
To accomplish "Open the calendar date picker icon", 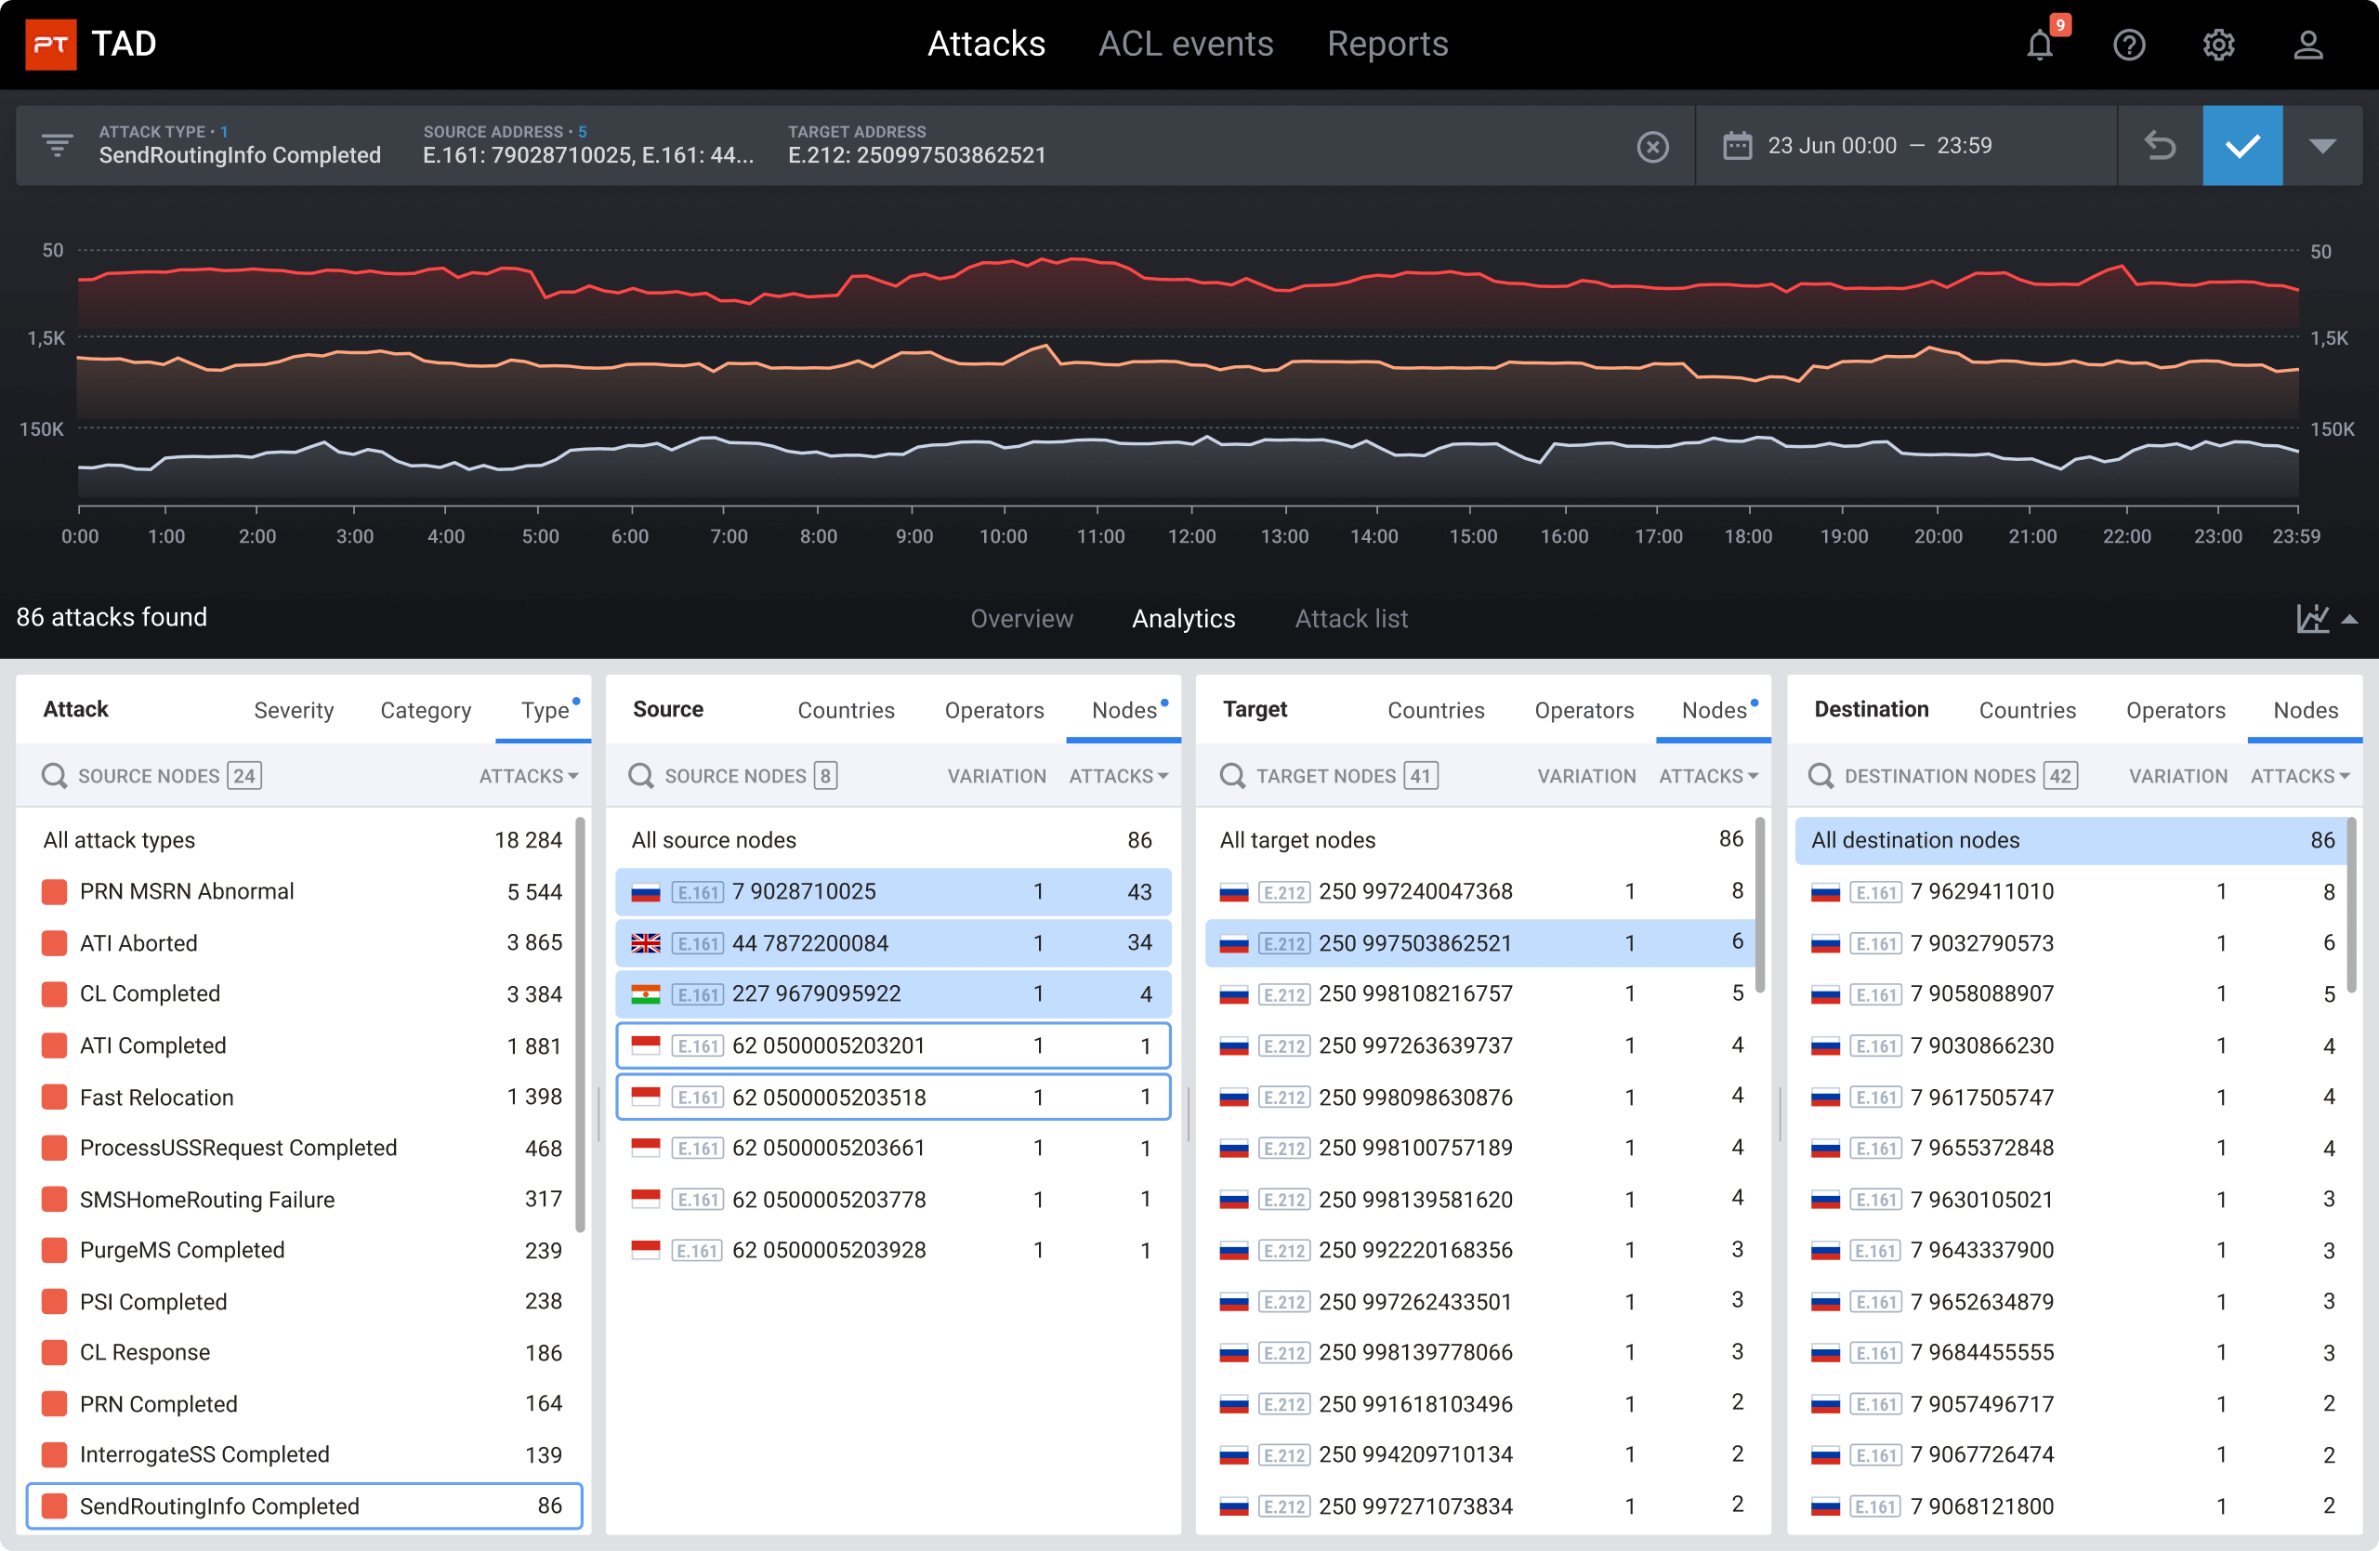I will pyautogui.click(x=1737, y=146).
